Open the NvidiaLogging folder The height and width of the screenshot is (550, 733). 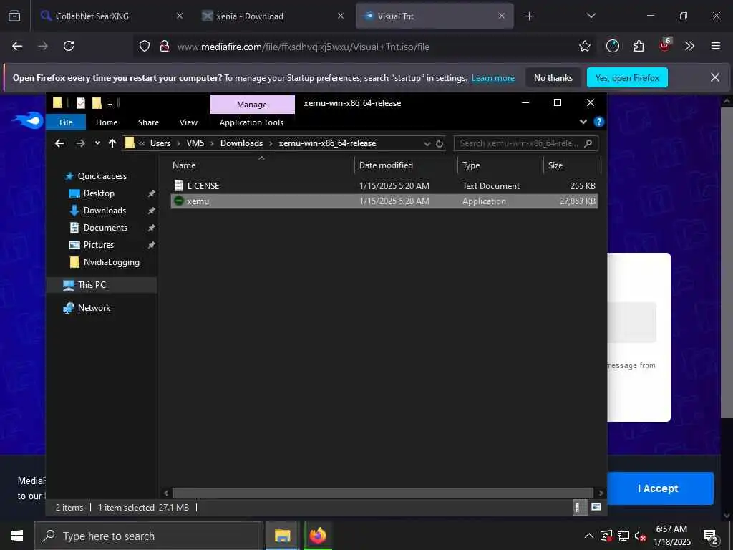coord(111,262)
